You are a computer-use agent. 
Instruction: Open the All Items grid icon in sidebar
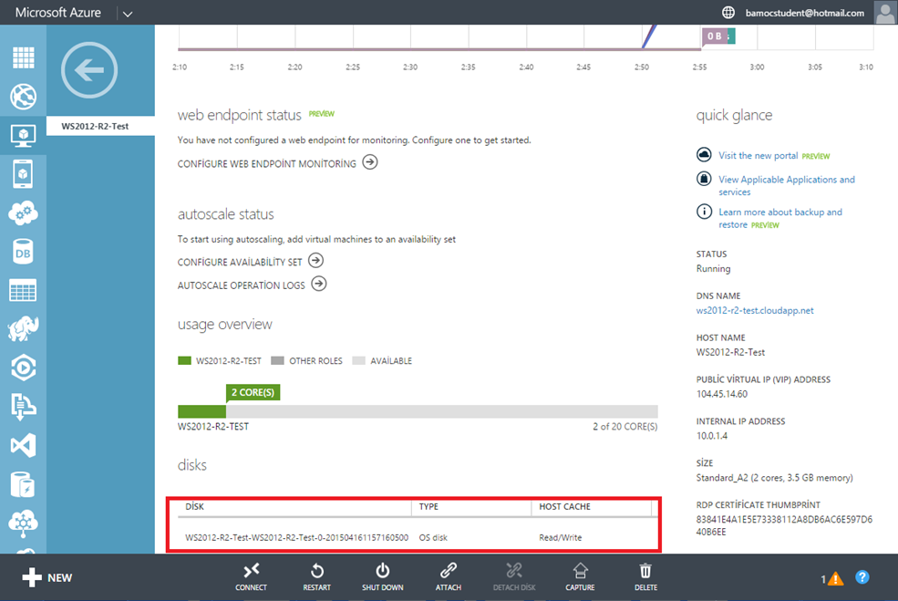(23, 57)
